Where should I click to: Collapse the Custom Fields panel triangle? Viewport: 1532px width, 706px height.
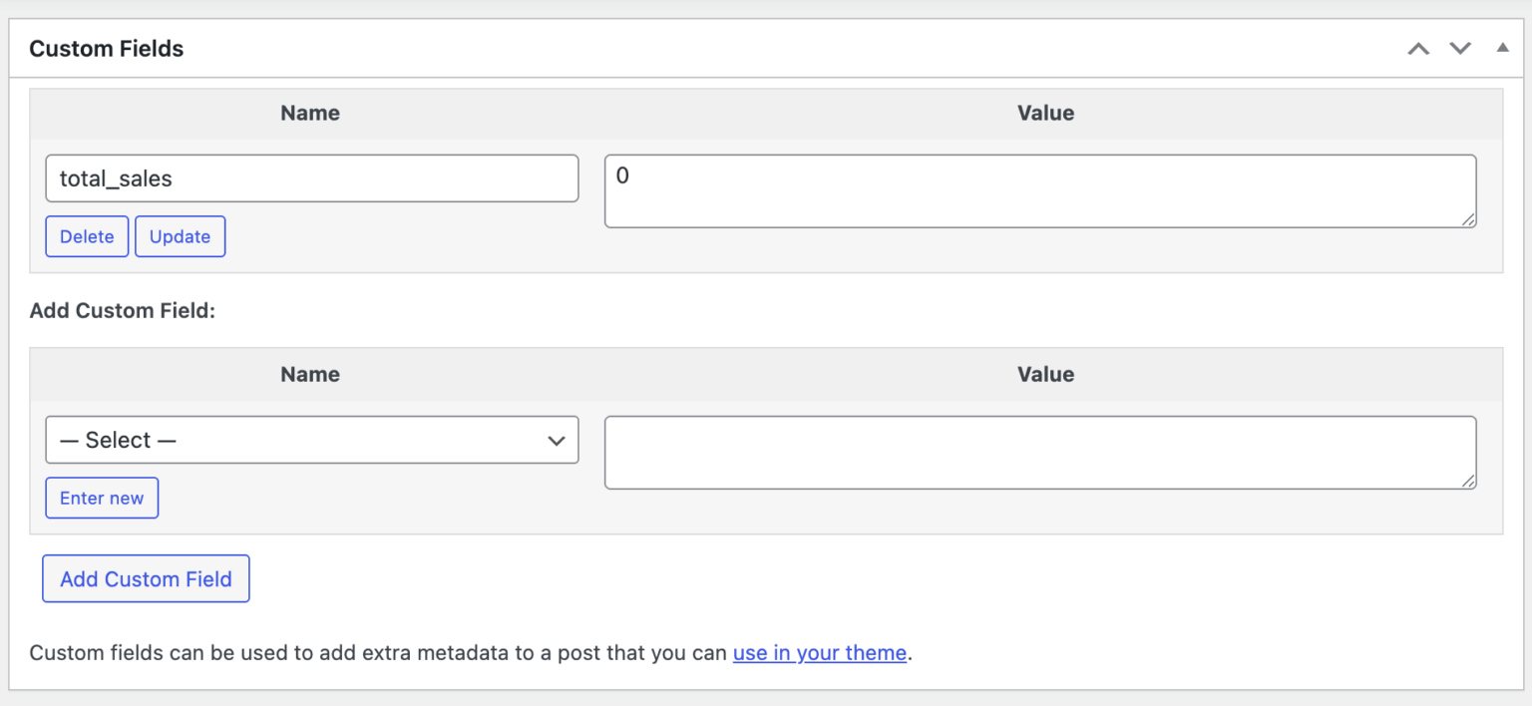pos(1503,47)
